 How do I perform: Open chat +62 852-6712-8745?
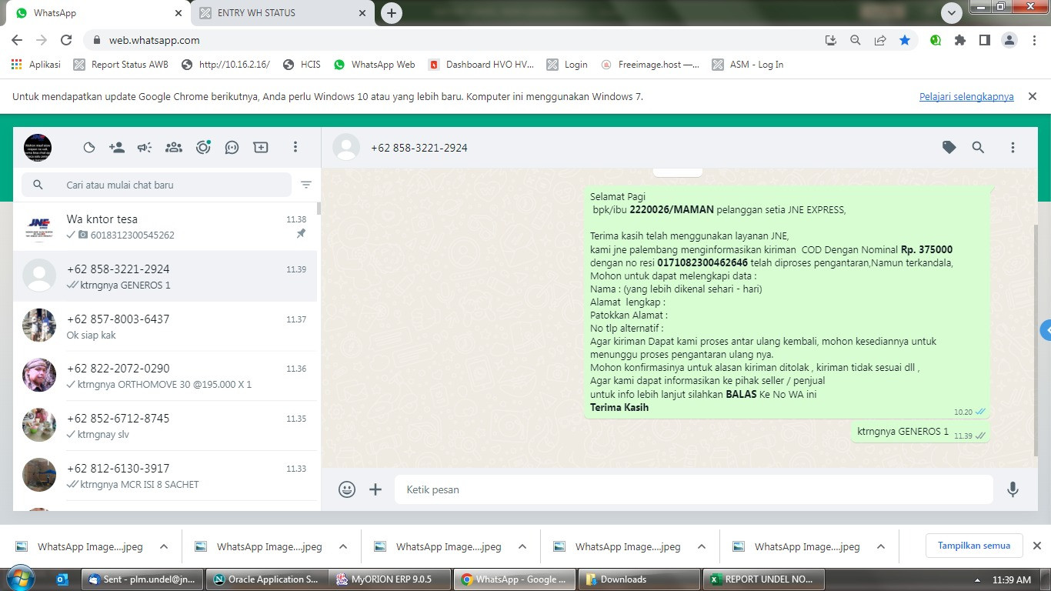point(165,426)
